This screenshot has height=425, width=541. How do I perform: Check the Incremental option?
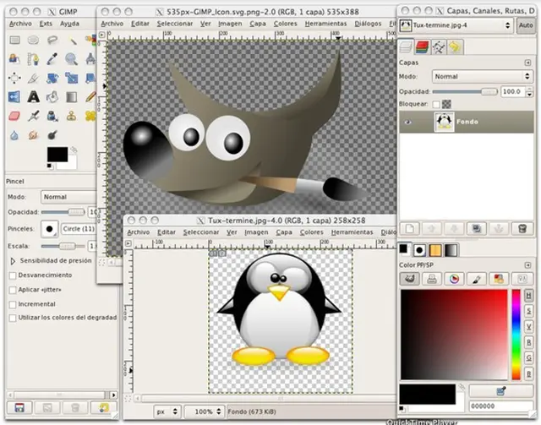(12, 303)
